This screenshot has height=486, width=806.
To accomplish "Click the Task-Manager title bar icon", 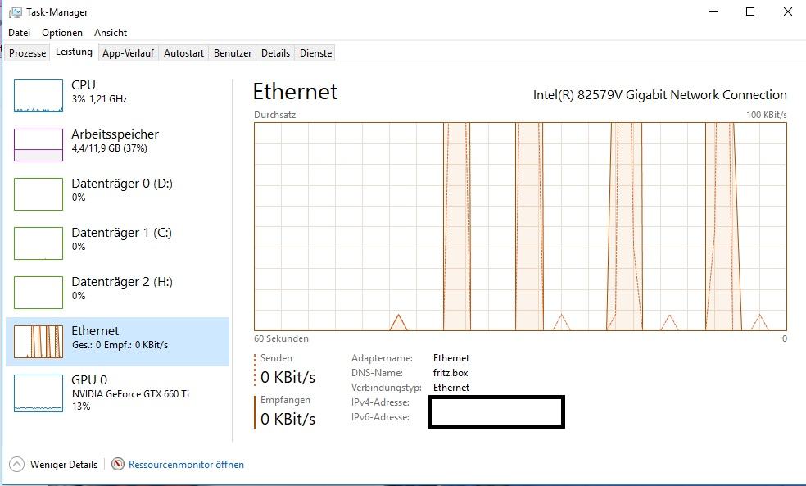I will 16,12.
